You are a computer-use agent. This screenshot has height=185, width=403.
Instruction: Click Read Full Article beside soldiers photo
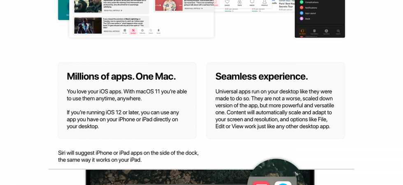[113, 11]
